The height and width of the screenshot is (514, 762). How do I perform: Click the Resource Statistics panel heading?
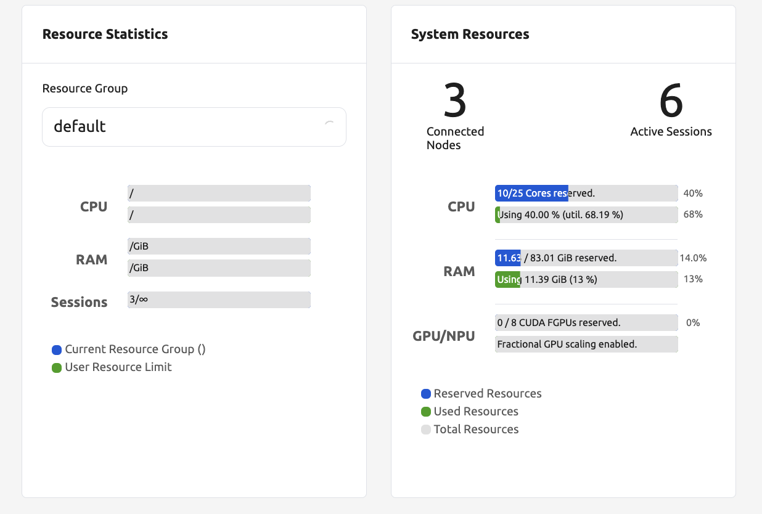point(105,35)
